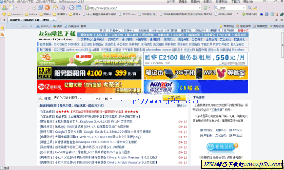Click the wrench icon on the tab bar
284x170 pixels.
[276, 20]
